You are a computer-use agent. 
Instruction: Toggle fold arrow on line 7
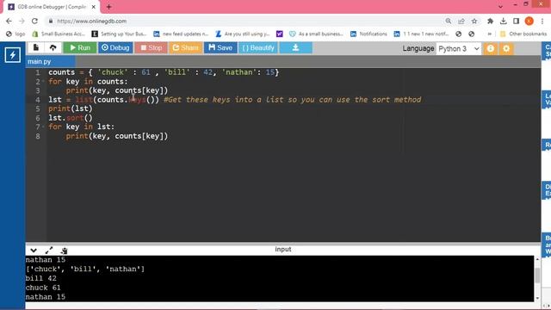pos(43,127)
